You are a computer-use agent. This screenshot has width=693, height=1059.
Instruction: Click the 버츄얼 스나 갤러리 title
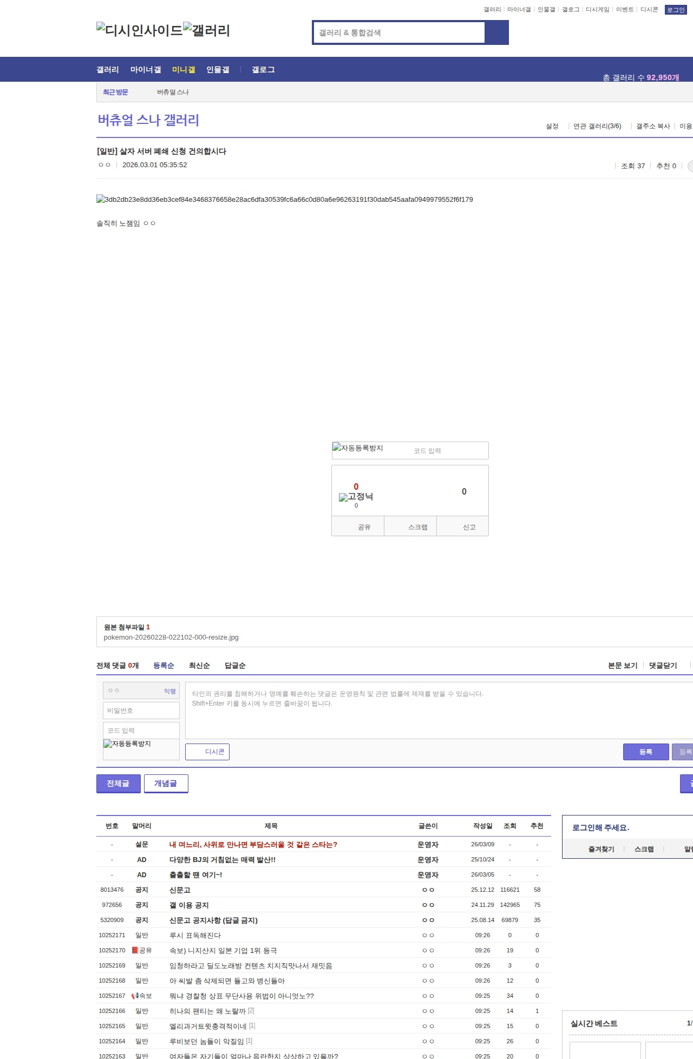click(x=148, y=120)
